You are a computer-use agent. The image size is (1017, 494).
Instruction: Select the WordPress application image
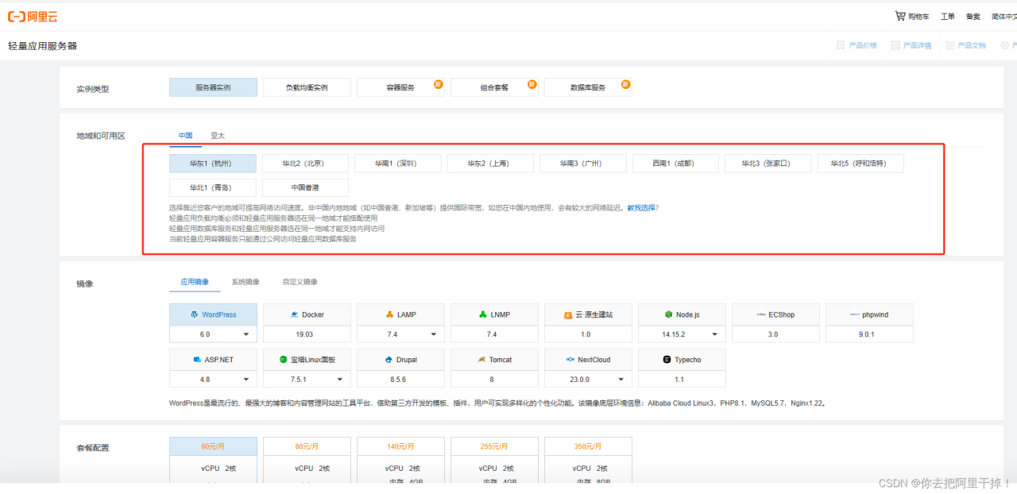[x=213, y=315]
